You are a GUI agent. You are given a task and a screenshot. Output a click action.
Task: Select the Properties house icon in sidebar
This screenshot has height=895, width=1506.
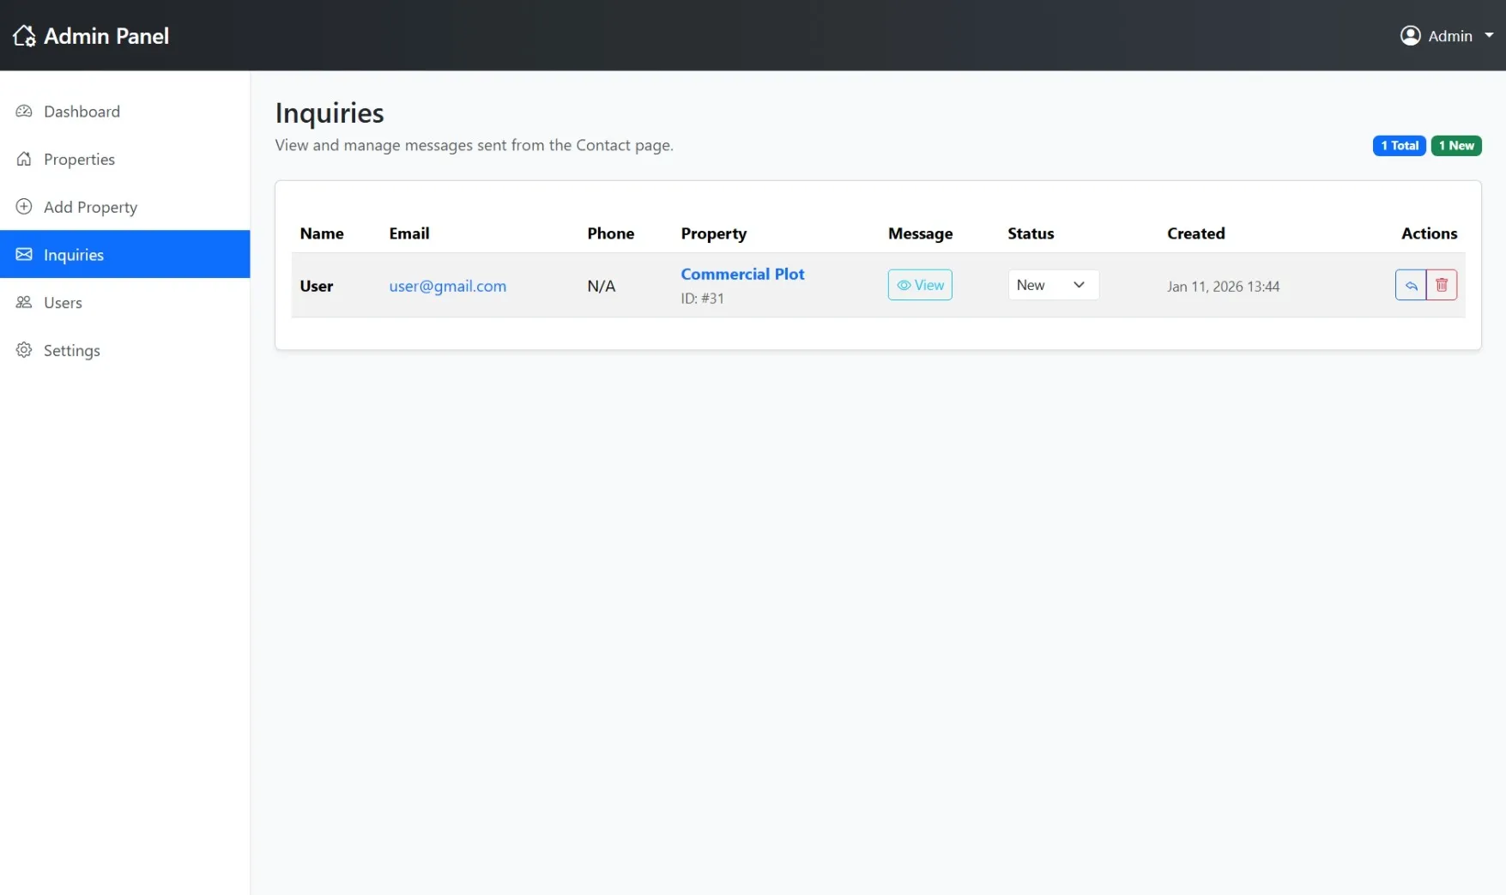point(24,159)
